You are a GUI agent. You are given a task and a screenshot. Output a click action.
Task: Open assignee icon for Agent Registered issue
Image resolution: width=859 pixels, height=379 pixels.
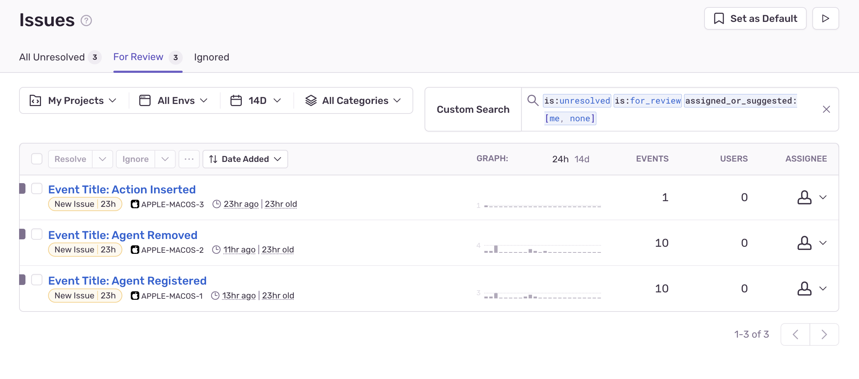[x=804, y=288]
